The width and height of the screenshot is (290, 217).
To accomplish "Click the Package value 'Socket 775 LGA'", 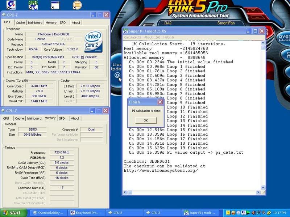I will tap(53, 44).
